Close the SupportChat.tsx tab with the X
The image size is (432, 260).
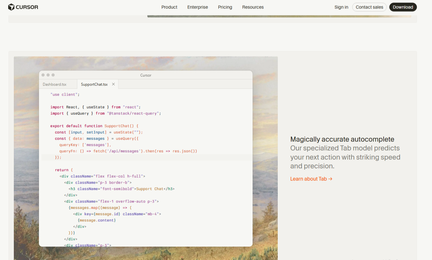113,84
